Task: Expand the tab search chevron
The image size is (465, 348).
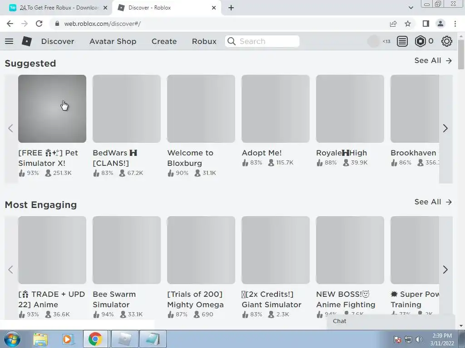Action: (411, 8)
